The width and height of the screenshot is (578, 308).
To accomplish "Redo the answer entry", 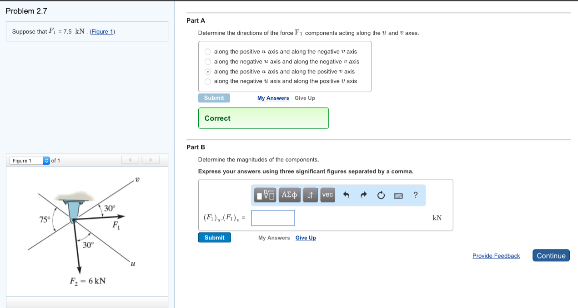I will (363, 195).
